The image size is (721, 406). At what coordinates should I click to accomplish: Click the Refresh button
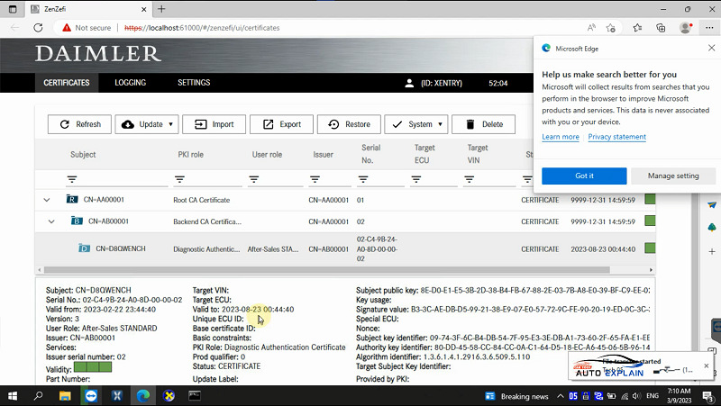pyautogui.click(x=79, y=124)
